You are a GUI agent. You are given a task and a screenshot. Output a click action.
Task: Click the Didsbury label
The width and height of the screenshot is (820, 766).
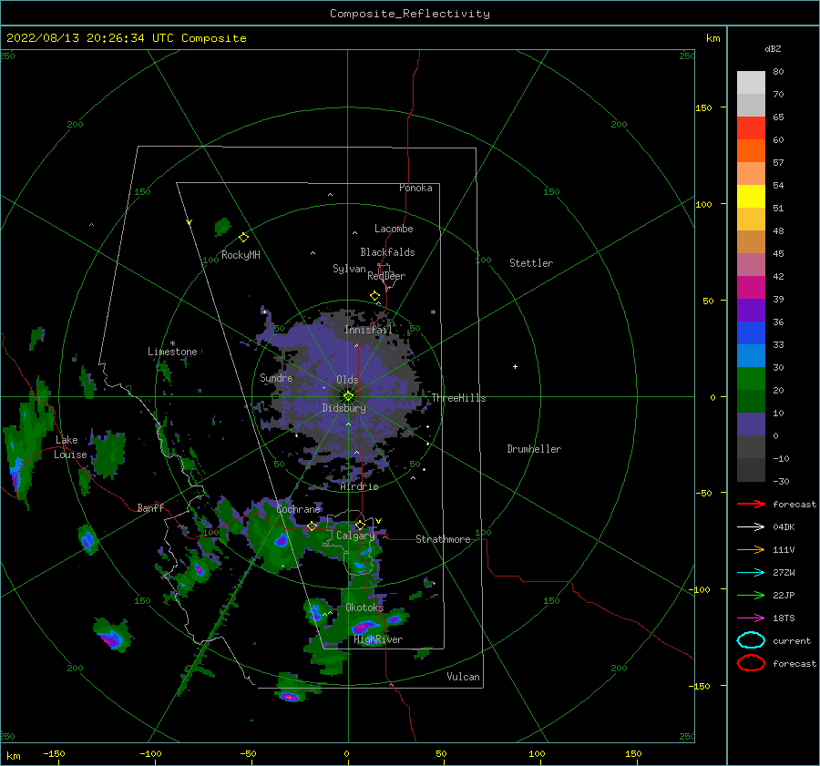343,408
